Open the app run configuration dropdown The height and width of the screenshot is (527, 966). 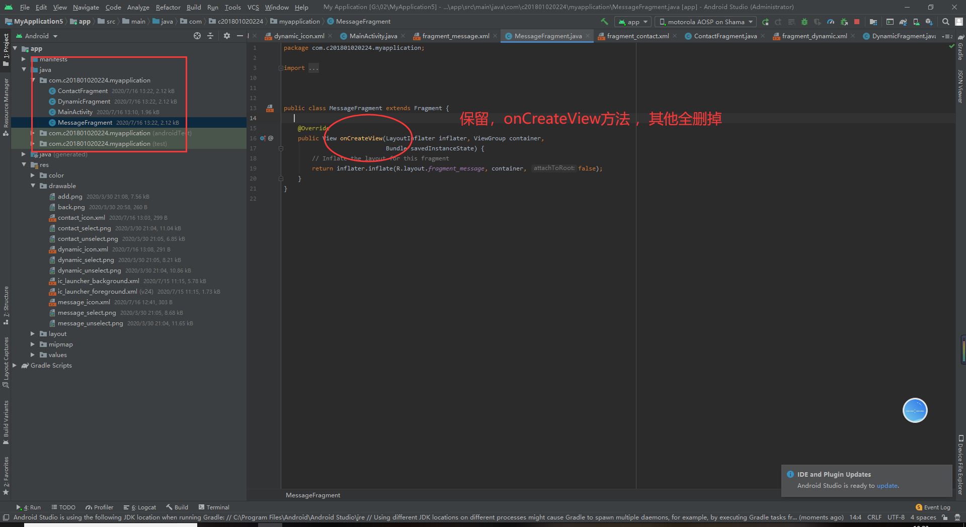tap(633, 22)
